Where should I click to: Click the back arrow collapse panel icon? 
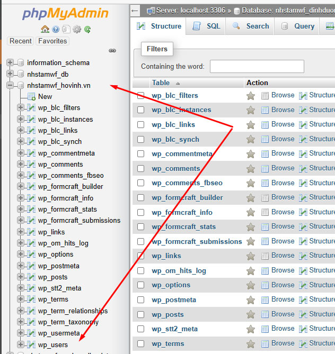[x=135, y=11]
